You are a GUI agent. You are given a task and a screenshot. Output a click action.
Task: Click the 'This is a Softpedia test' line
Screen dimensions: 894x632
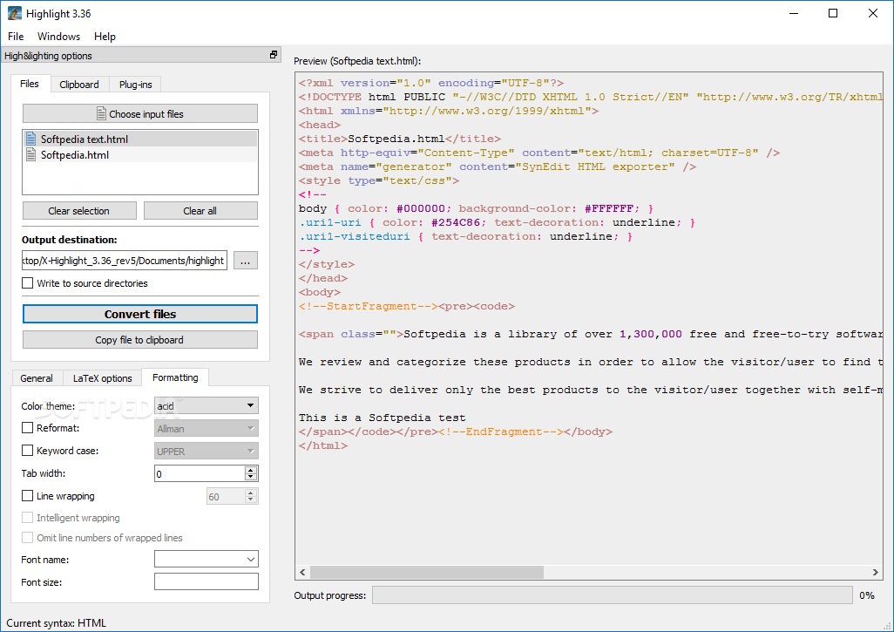click(382, 418)
